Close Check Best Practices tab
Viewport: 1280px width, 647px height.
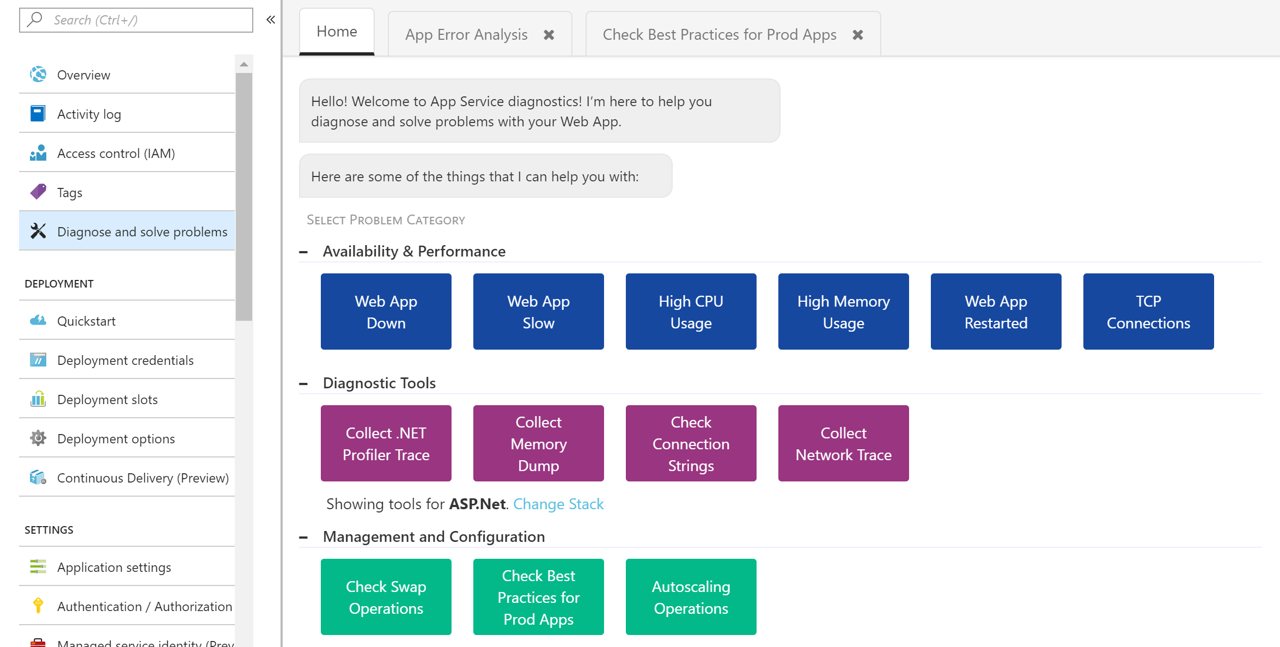[858, 35]
